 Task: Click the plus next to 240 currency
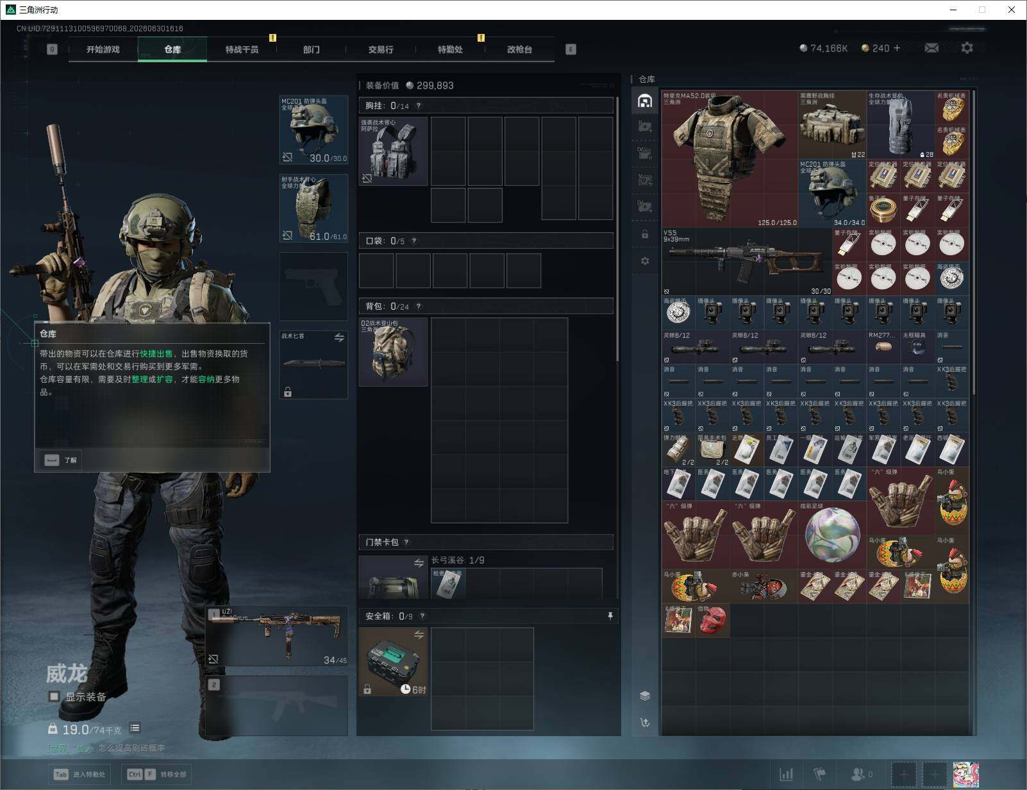[896, 48]
